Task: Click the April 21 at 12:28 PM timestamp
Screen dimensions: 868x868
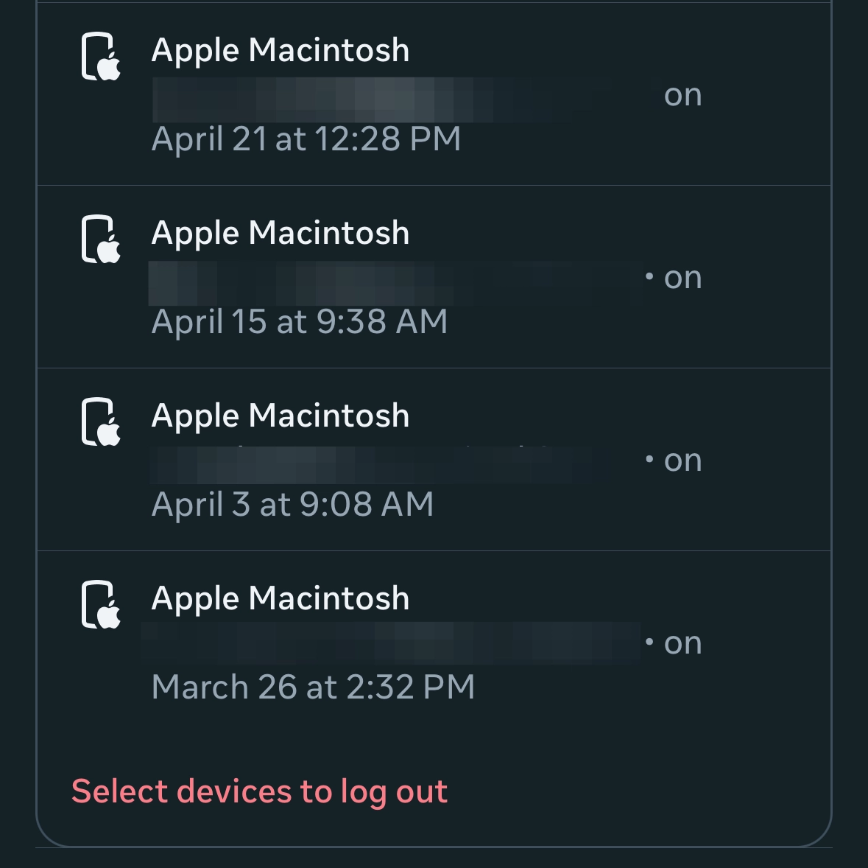Action: point(306,139)
